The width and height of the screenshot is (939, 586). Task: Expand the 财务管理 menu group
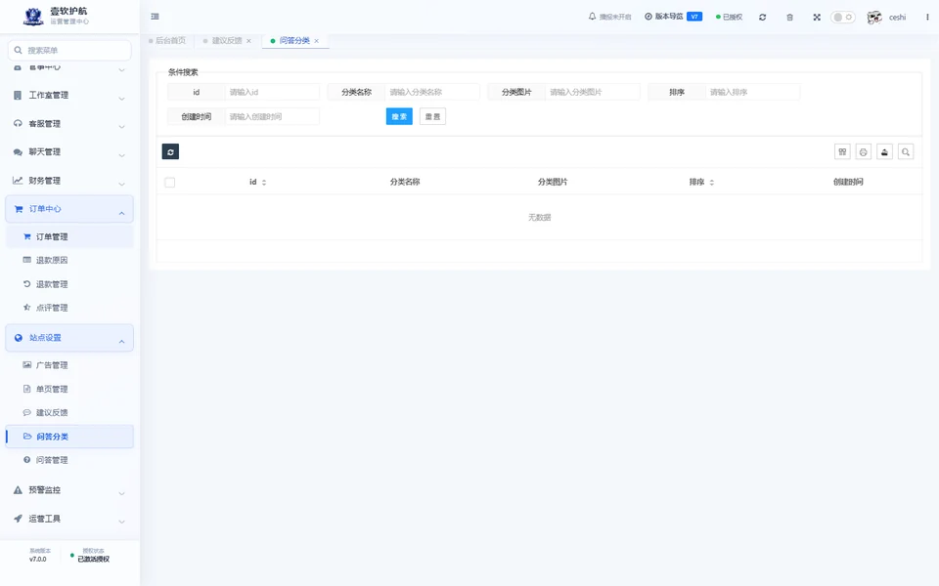[x=69, y=182]
